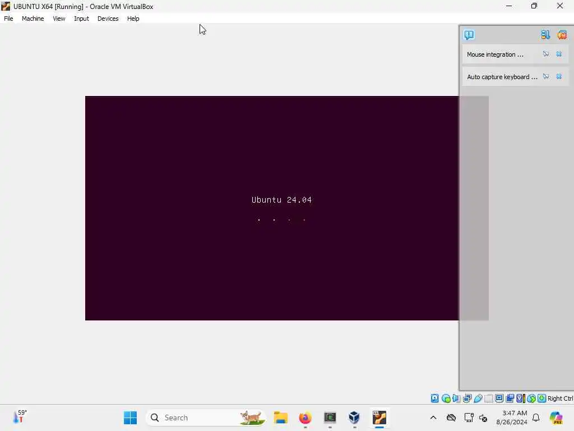Restore down the VirtualBox VM window
The image size is (574, 431).
click(x=534, y=6)
